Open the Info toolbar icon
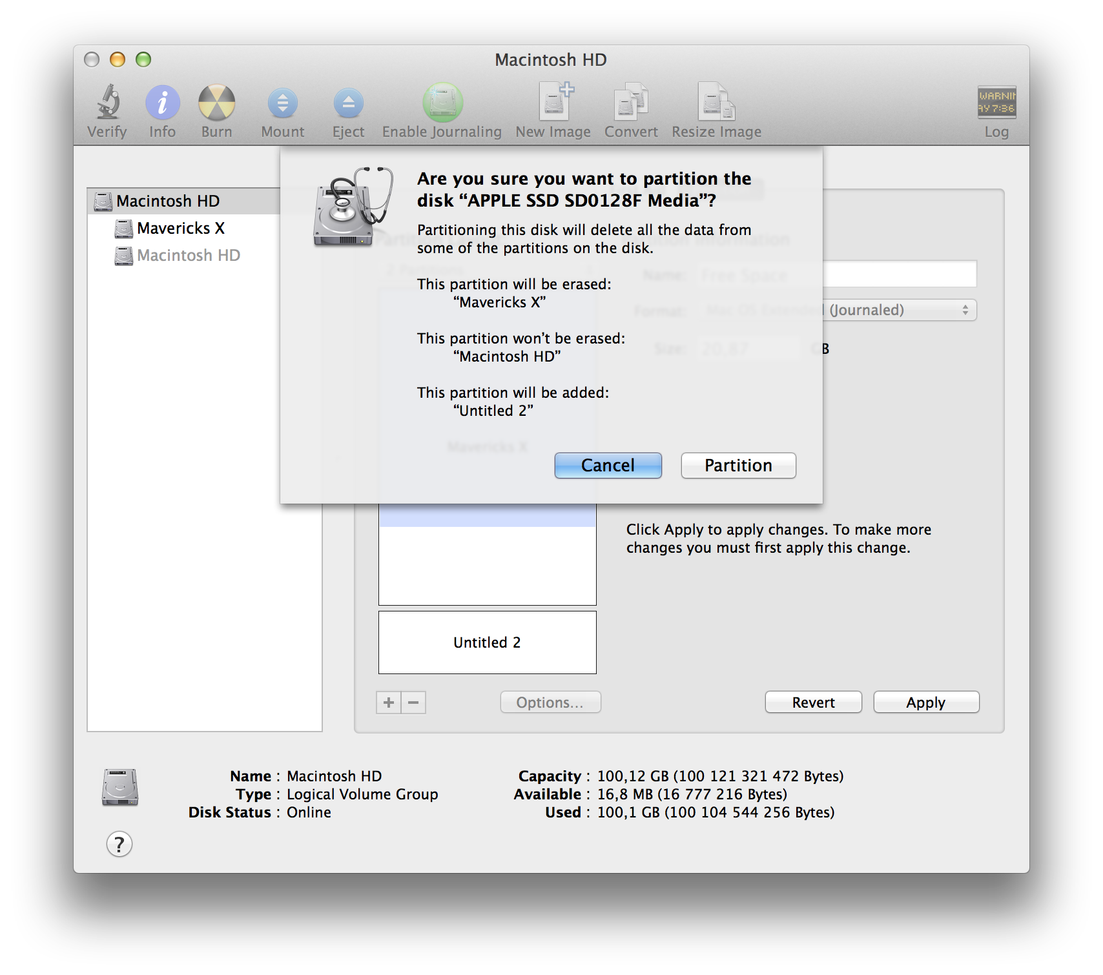Screen dimensions: 1103x975 tap(162, 103)
